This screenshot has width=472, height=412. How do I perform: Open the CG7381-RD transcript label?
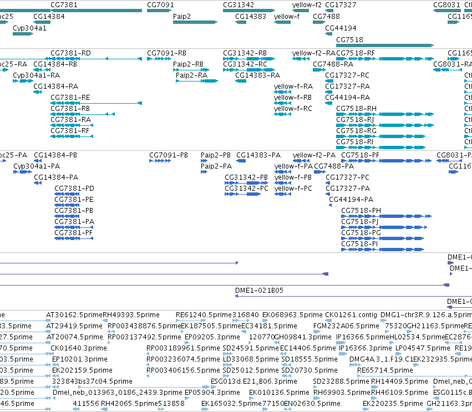(70, 53)
